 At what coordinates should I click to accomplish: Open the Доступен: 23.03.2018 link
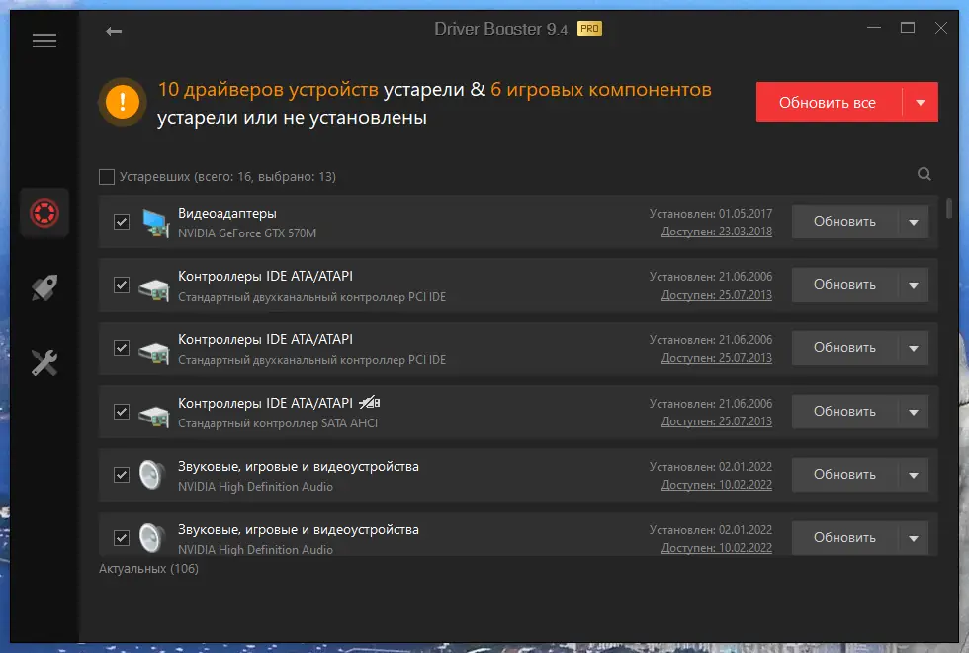pos(717,232)
